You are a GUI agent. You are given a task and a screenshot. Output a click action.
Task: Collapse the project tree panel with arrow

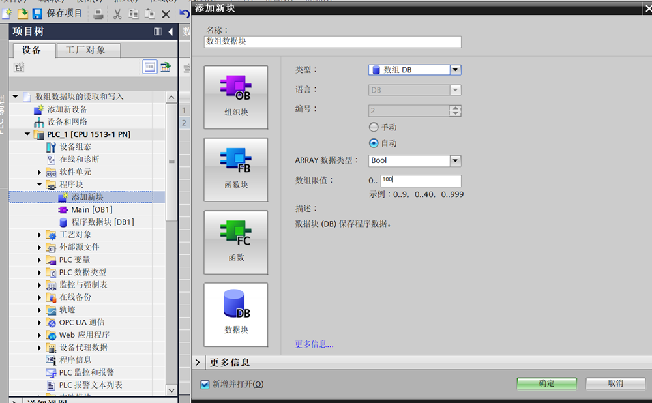tap(171, 32)
